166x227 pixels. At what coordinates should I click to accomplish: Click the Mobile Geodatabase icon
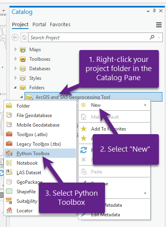click(9, 125)
